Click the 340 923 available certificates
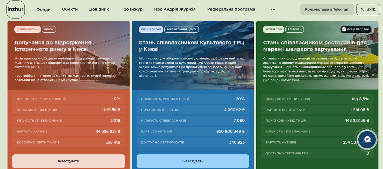Image resolution: width=383 pixels, height=169 pixels. click(x=237, y=142)
